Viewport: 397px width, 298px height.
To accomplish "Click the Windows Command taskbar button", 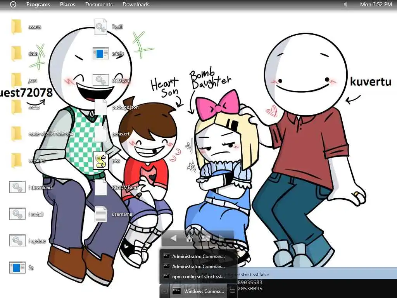I will point(199,291).
